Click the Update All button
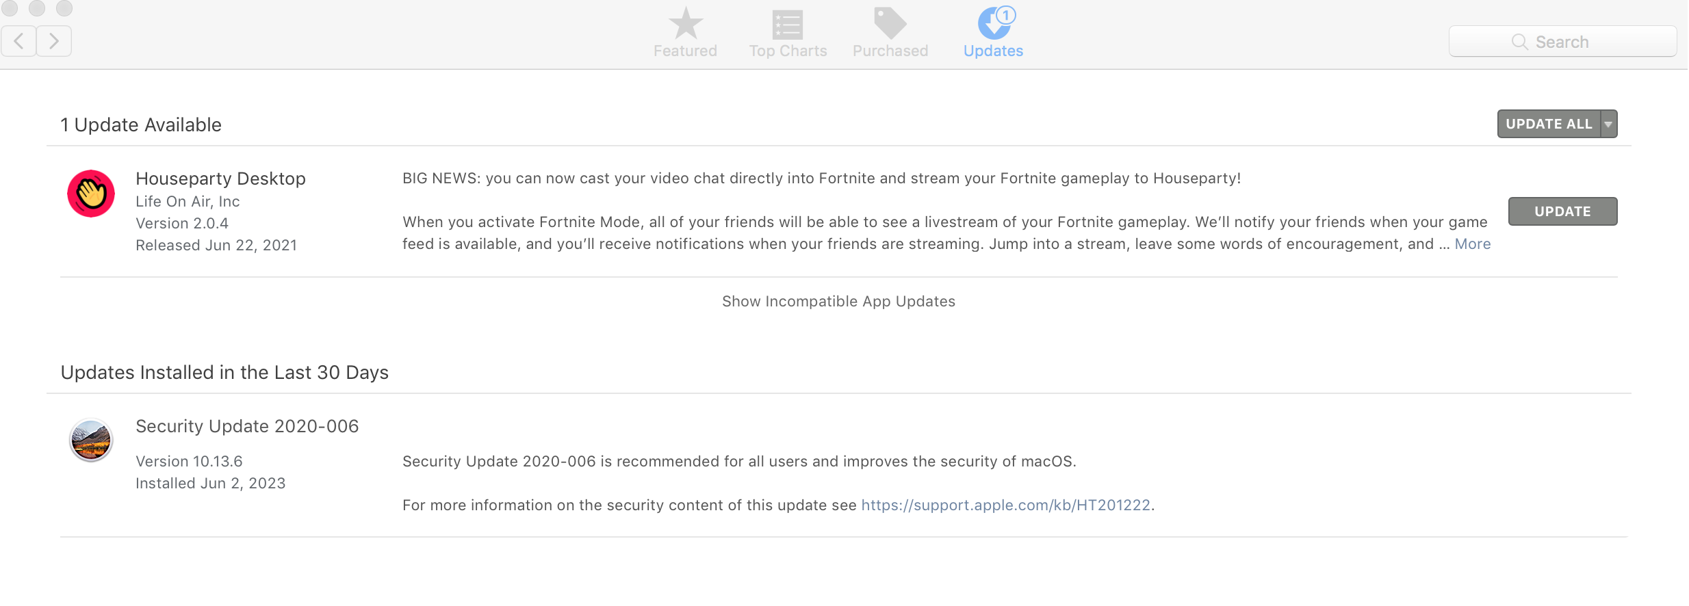1689x606 pixels. [x=1549, y=124]
